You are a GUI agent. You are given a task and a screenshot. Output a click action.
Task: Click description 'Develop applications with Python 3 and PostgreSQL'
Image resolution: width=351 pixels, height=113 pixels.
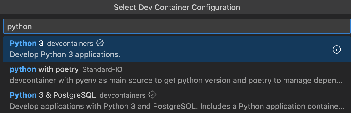pos(177,106)
